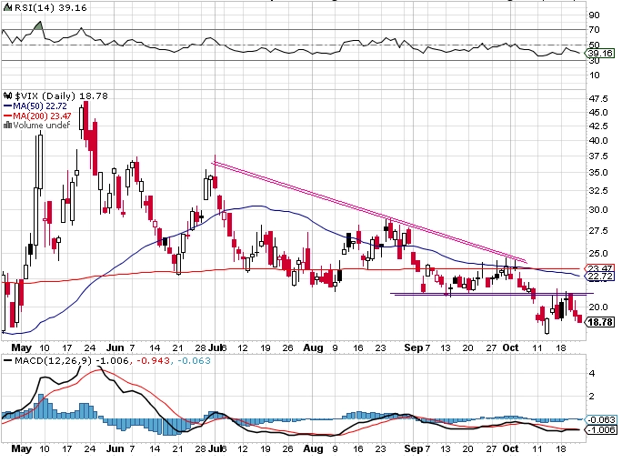This screenshot has width=622, height=463.
Task: Click the 23.47 MA(200) axis label
Action: [600, 268]
